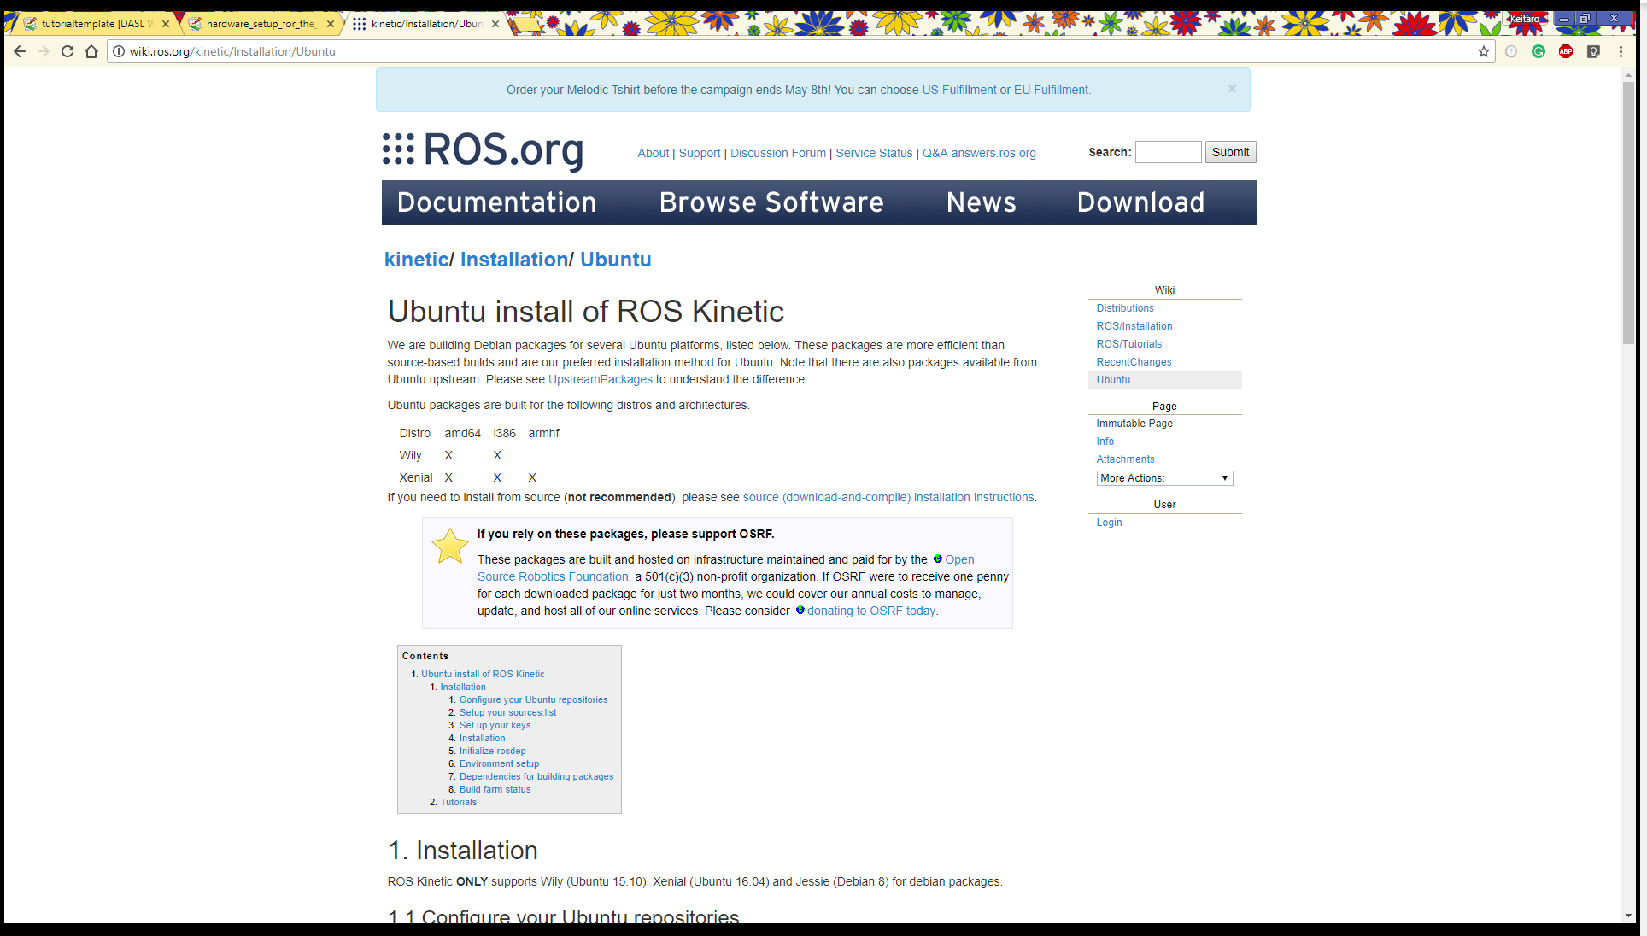
Task: Click Immutable Page text in sidebar
Action: tap(1134, 424)
